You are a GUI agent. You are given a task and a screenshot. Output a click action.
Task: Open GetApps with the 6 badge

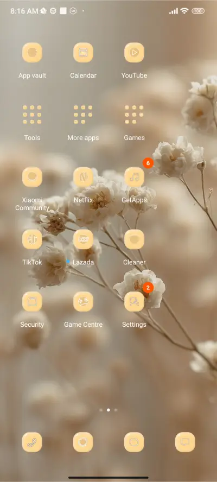135,177
